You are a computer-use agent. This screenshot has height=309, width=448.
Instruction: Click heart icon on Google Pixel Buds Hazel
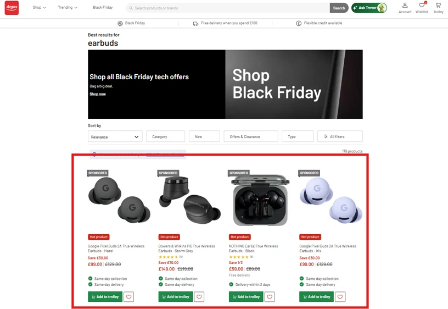[x=128, y=297]
